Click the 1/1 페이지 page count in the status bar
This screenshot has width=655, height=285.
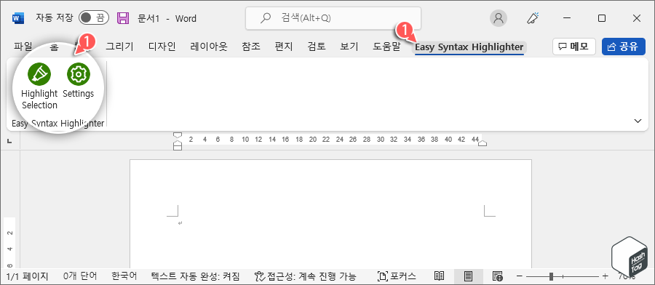point(28,276)
